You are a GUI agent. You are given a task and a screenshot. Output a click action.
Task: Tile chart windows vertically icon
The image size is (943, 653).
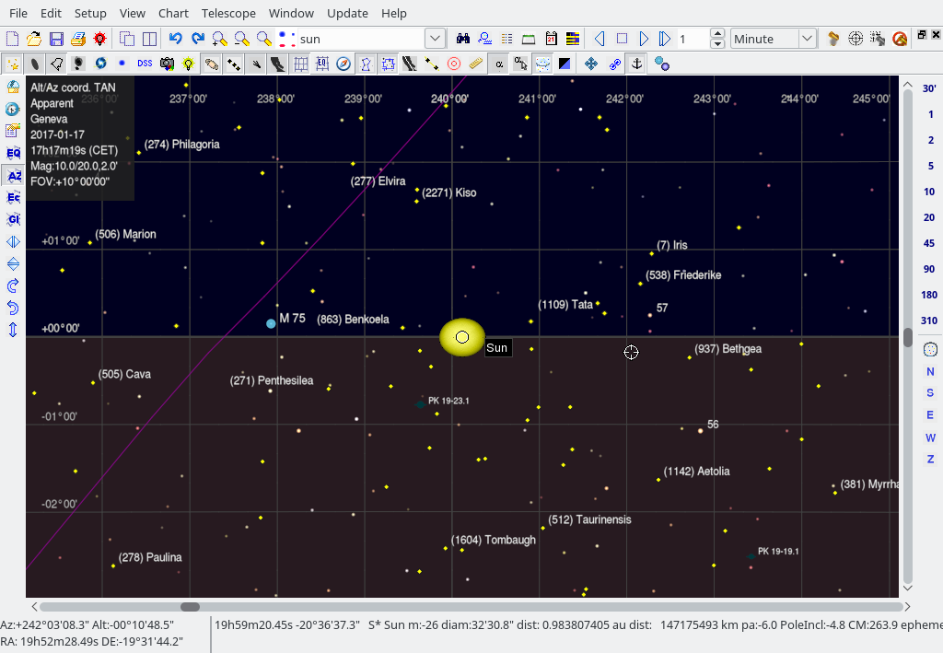pyautogui.click(x=149, y=39)
